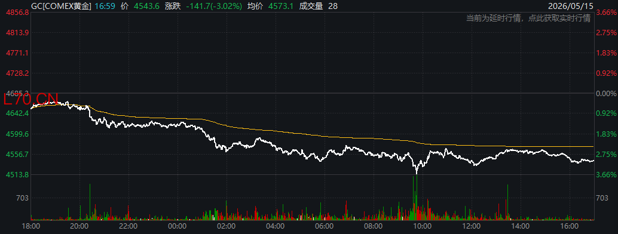The image size is (618, 234).
Task: Click the real-time quote link text
Action: [528, 19]
